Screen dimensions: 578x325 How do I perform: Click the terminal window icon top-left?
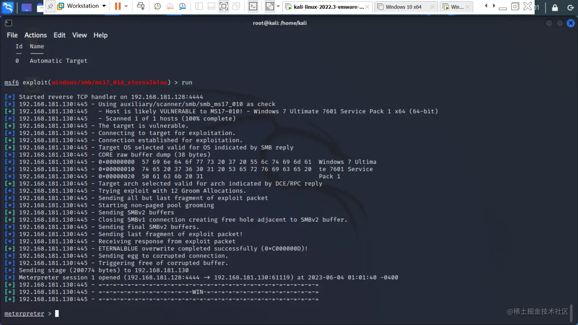click(8, 23)
